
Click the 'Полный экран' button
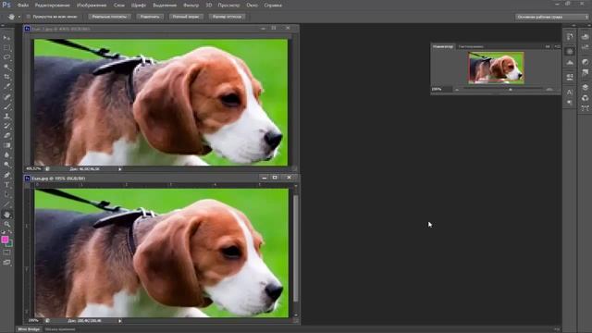click(x=186, y=17)
